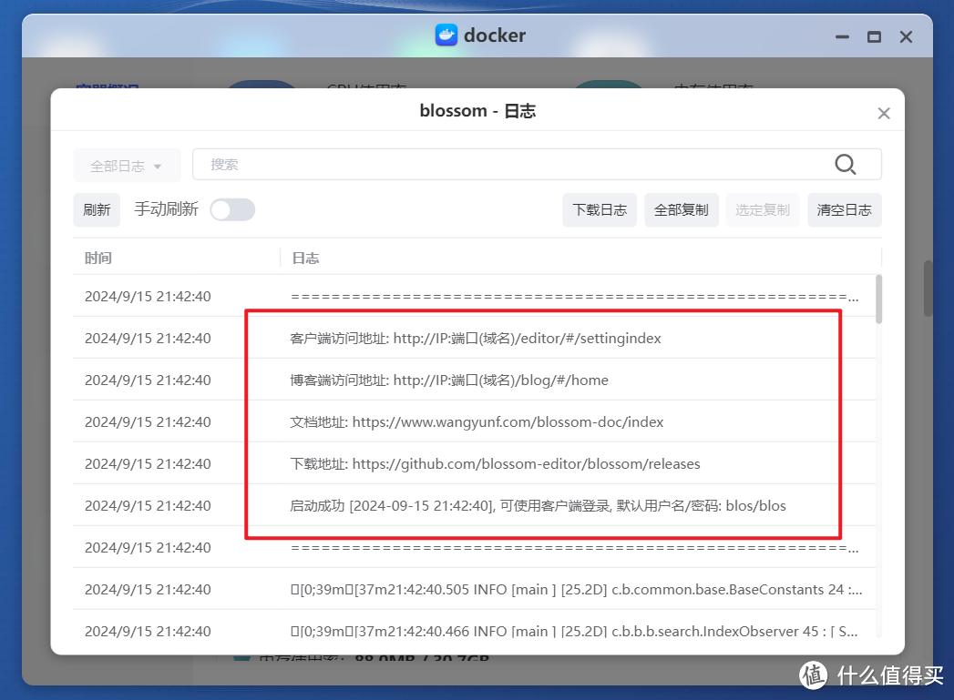Click the 选定复制 button

763,209
